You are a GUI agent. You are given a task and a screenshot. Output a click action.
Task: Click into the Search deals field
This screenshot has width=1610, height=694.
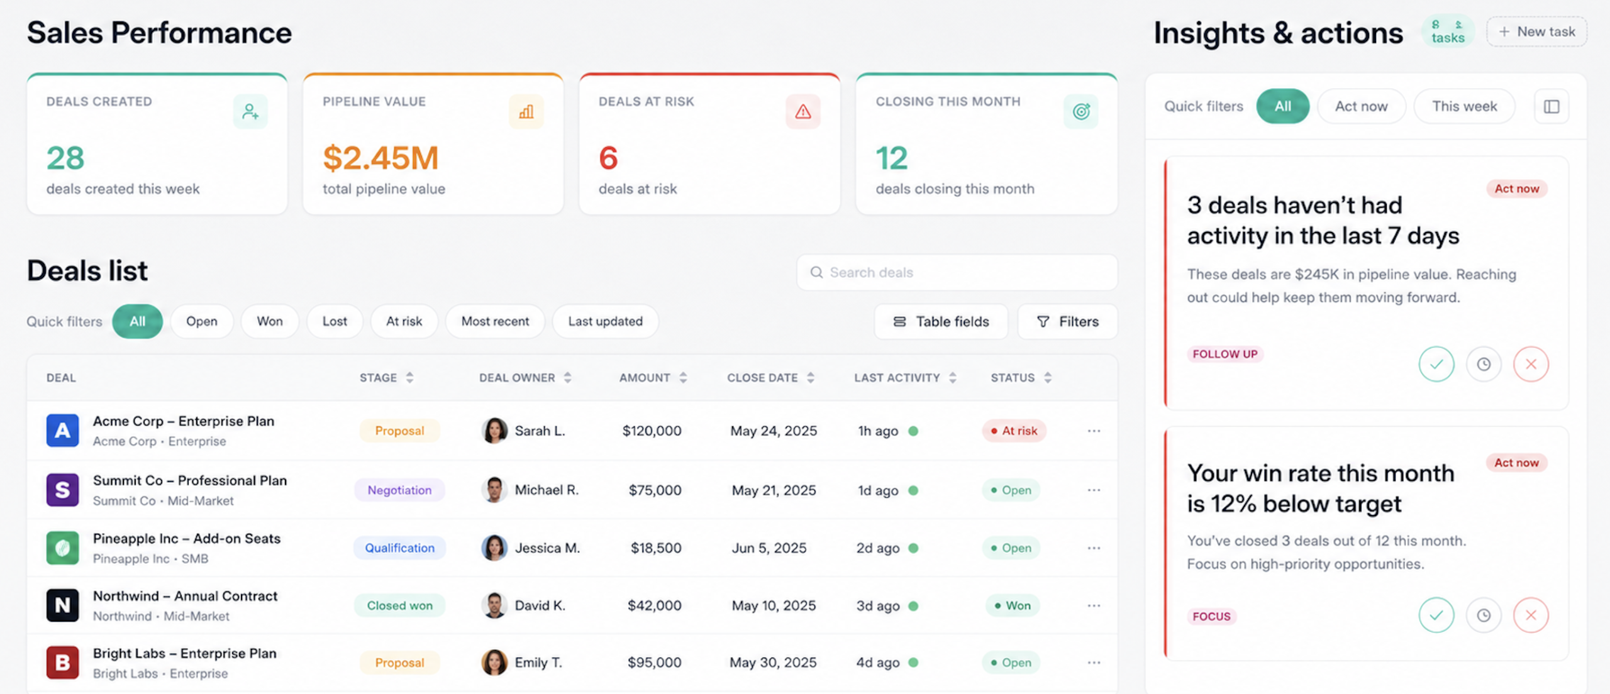[957, 272]
